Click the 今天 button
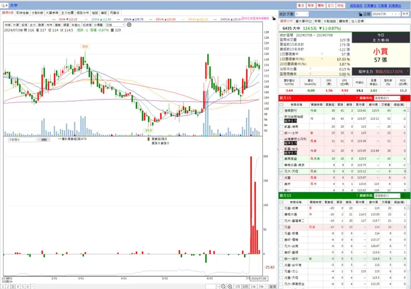The height and width of the screenshot is (289, 411). (x=405, y=14)
